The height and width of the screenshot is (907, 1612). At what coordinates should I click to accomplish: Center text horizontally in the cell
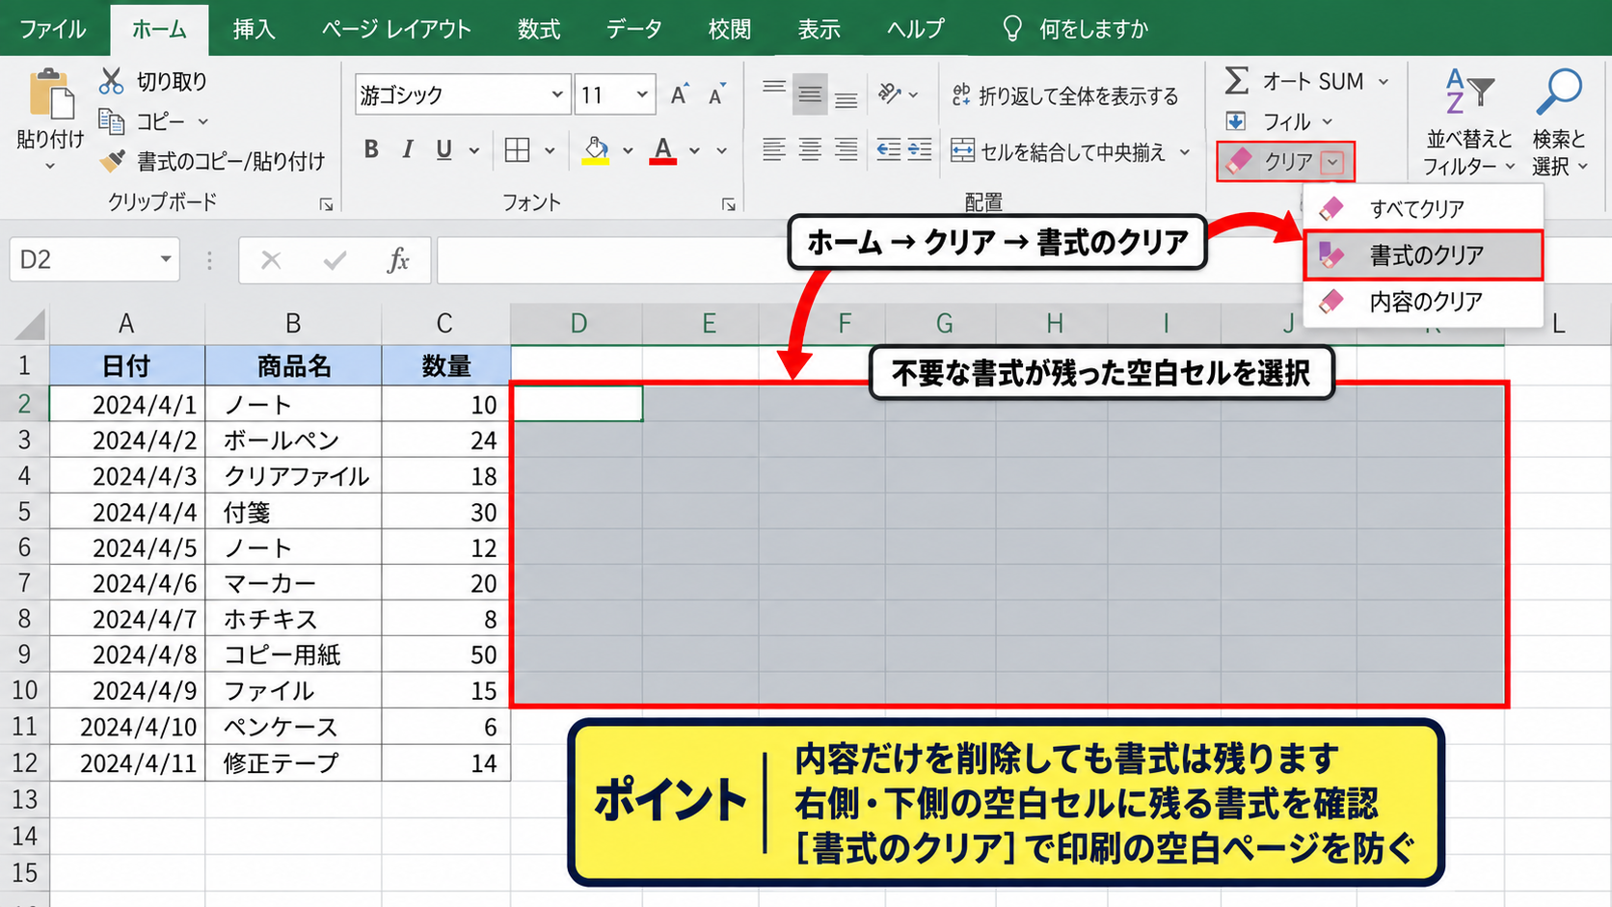coord(810,149)
